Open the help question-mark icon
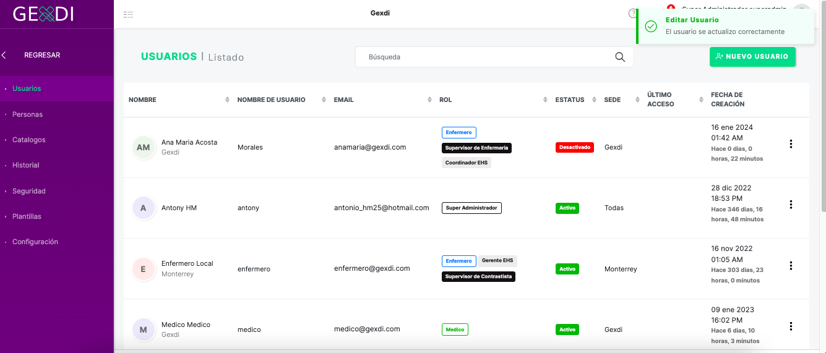Image resolution: width=826 pixels, height=353 pixels. tap(632, 14)
